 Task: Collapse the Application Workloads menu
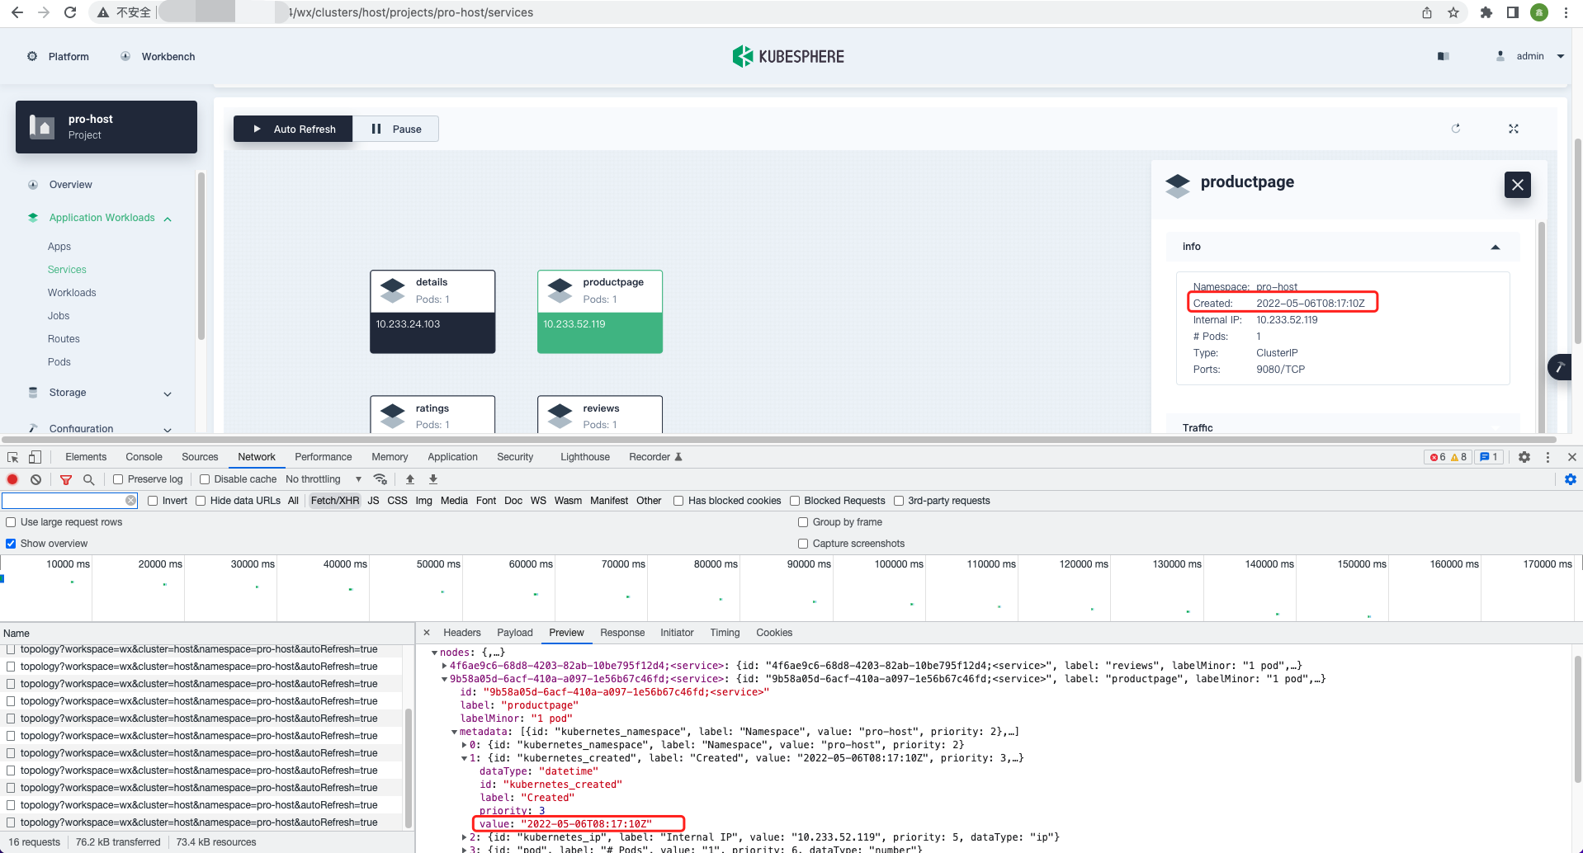click(x=168, y=219)
